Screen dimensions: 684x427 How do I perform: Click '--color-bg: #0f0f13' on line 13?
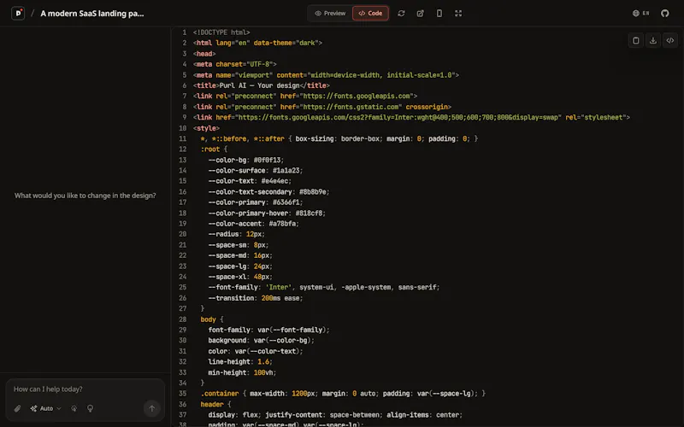(246, 161)
